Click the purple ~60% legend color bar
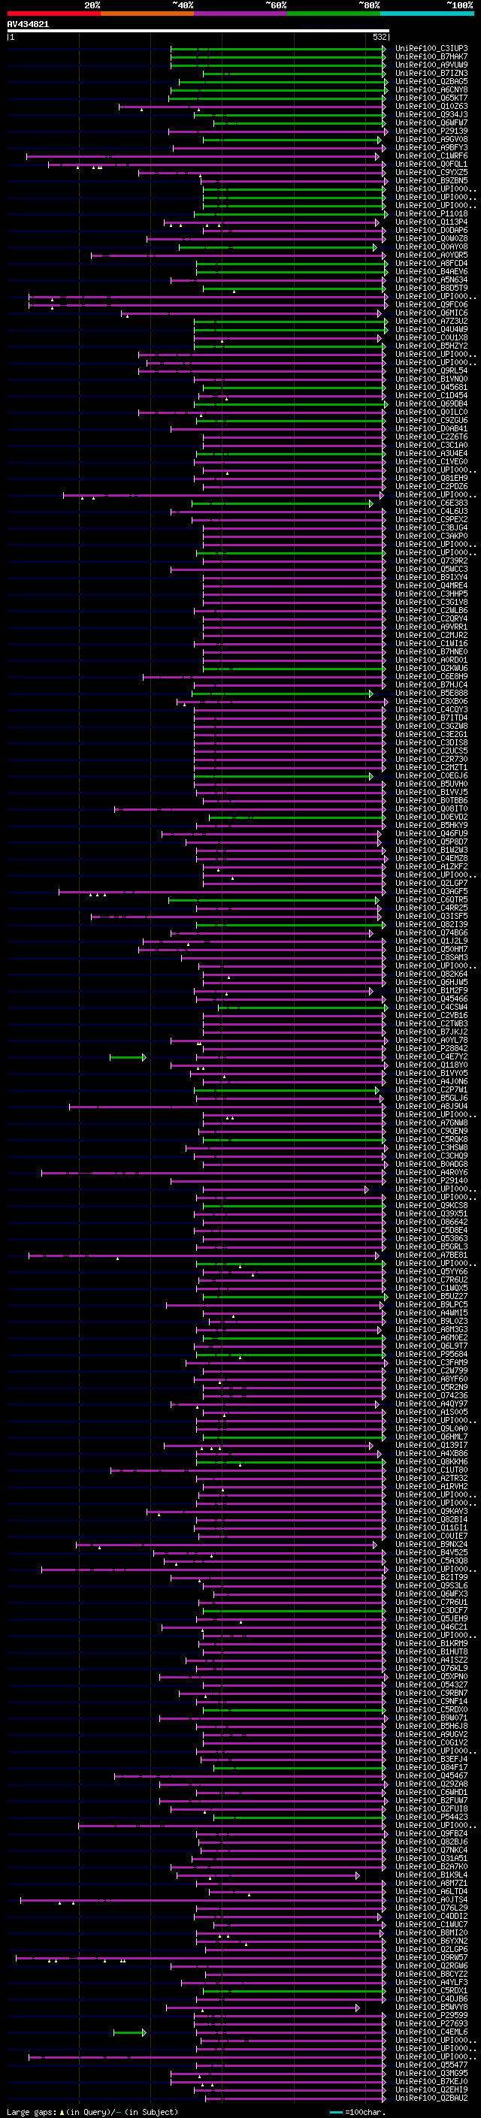Screen dimensions: 481x2118 tap(241, 14)
